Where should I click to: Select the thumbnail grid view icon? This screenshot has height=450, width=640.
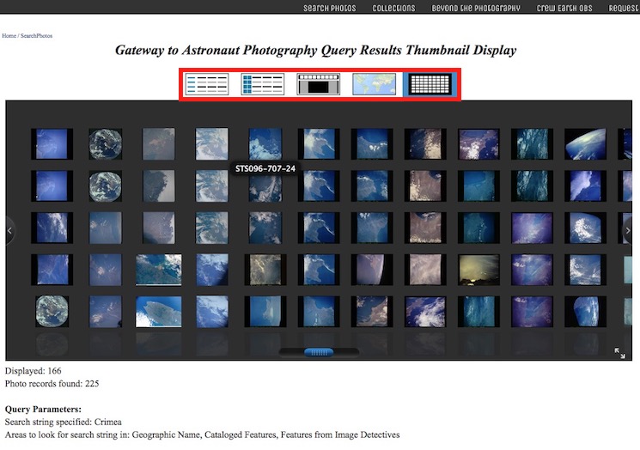click(430, 84)
